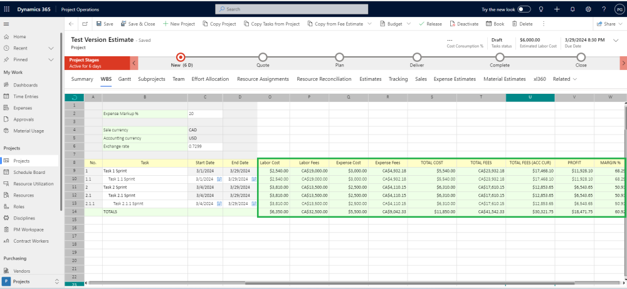Click the Expense Markup % value 20
Screen dimensions: 627x289
click(205, 114)
